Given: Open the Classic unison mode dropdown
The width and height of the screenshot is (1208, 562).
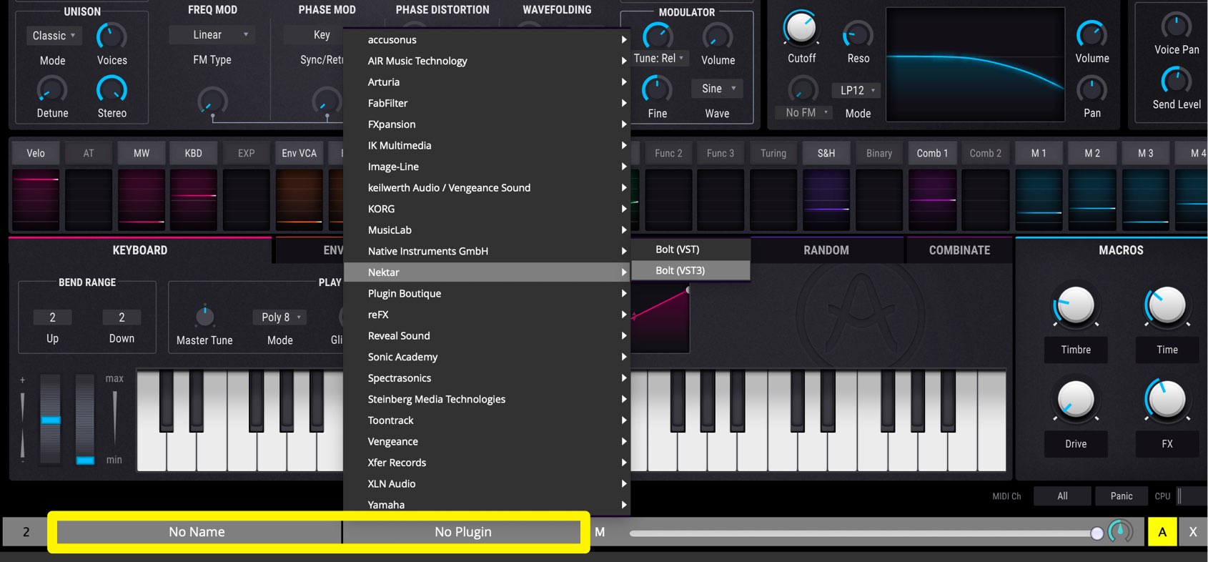Looking at the screenshot, I should click(x=54, y=36).
